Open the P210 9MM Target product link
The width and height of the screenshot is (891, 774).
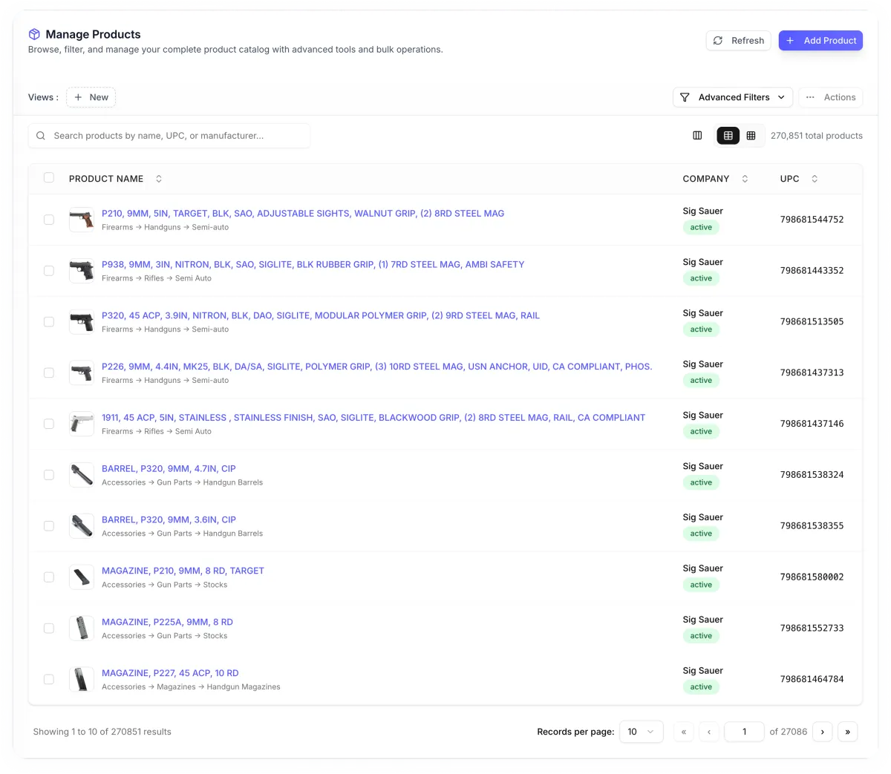(303, 214)
